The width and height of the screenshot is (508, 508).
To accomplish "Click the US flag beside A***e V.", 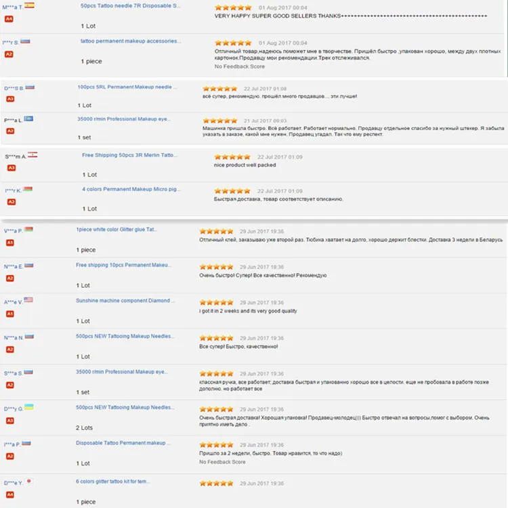I will [28, 299].
